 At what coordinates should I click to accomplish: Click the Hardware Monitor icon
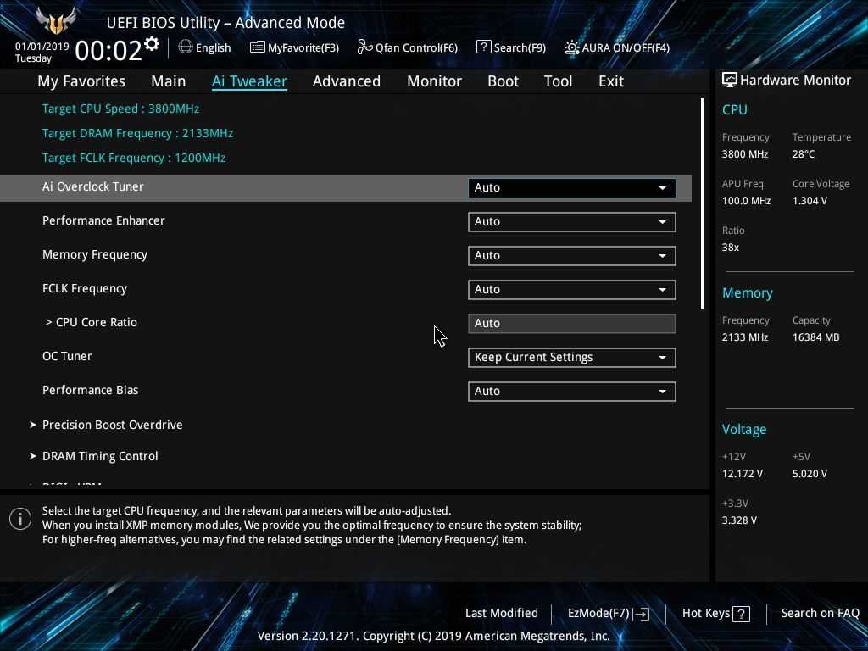tap(729, 80)
